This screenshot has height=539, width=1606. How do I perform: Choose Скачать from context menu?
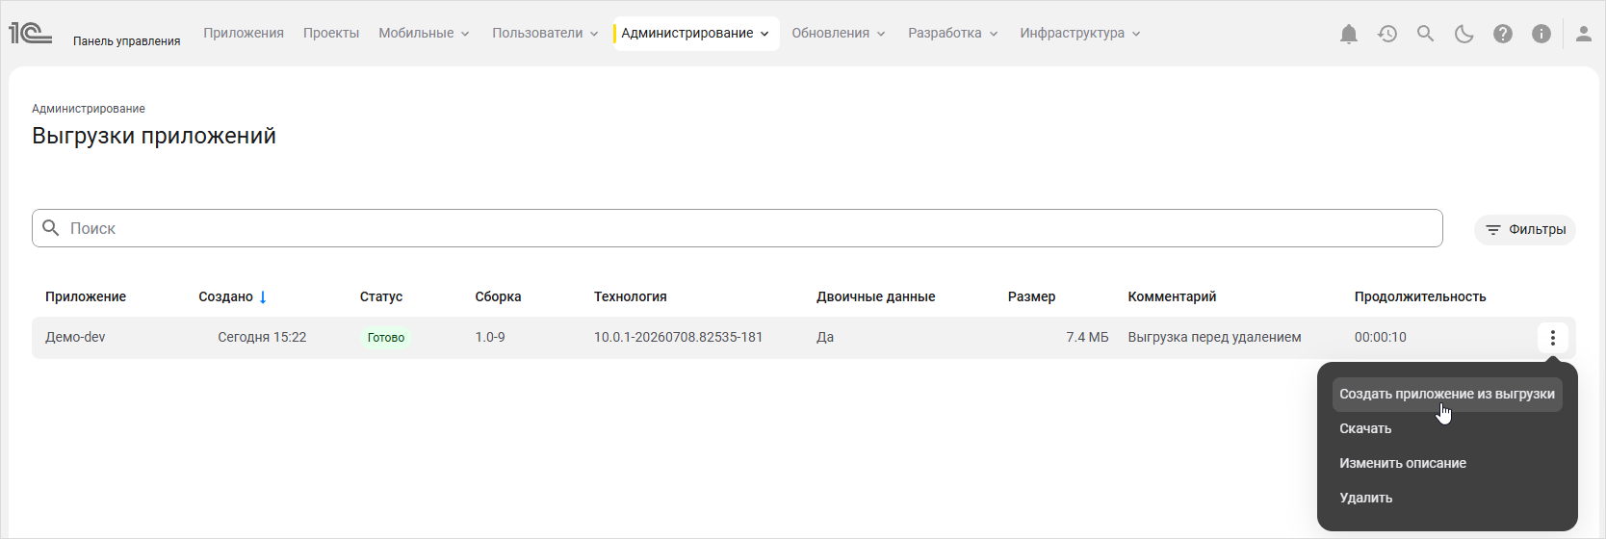click(1365, 428)
